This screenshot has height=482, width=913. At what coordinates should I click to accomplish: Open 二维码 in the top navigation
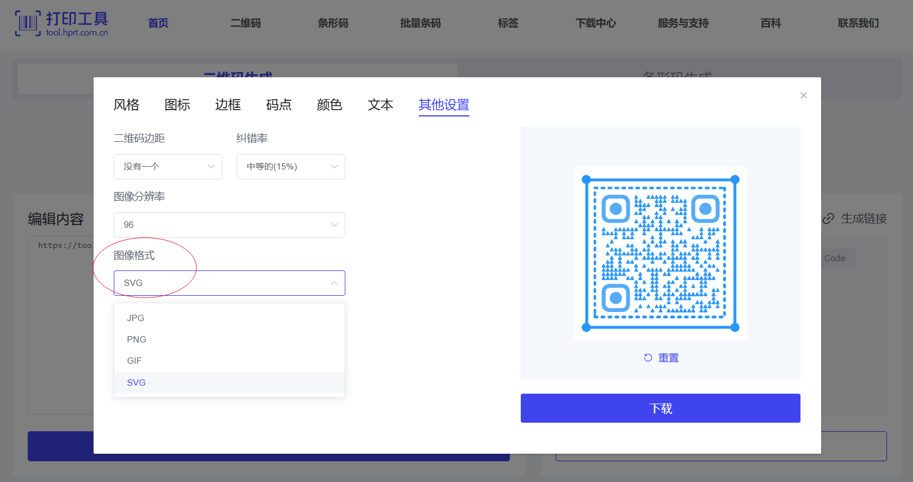point(245,23)
